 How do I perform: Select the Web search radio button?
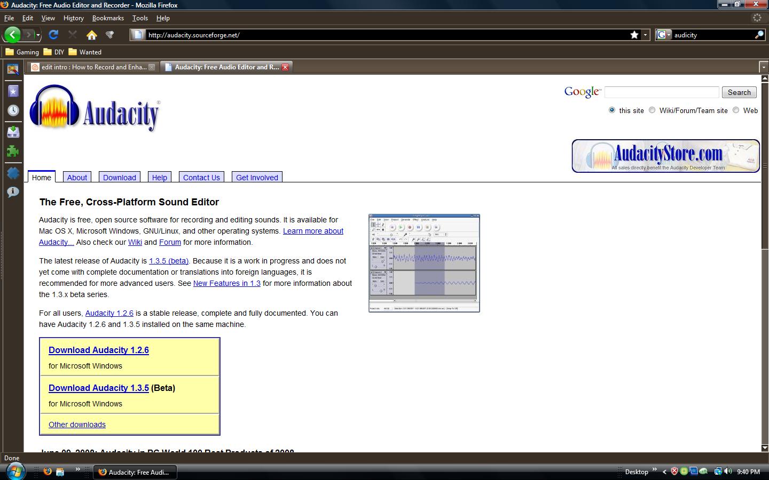point(736,110)
